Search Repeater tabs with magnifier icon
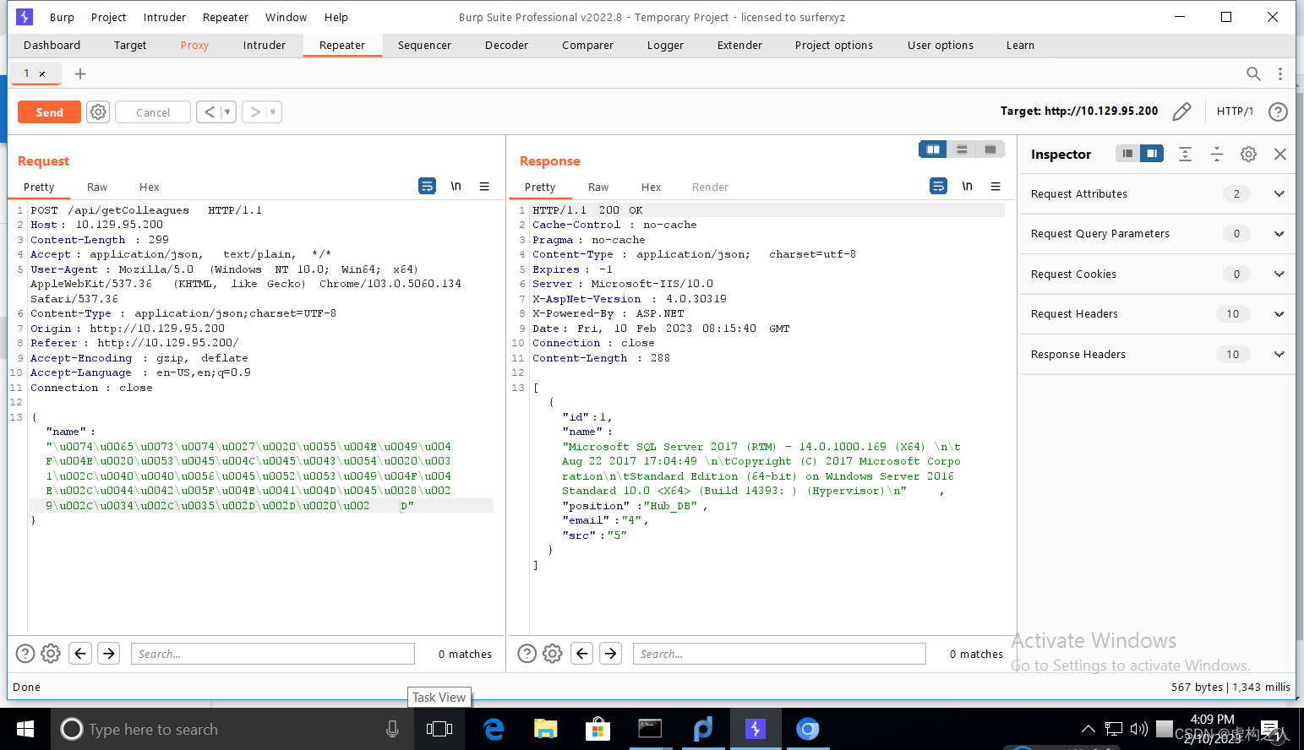The width and height of the screenshot is (1304, 750). 1253,74
